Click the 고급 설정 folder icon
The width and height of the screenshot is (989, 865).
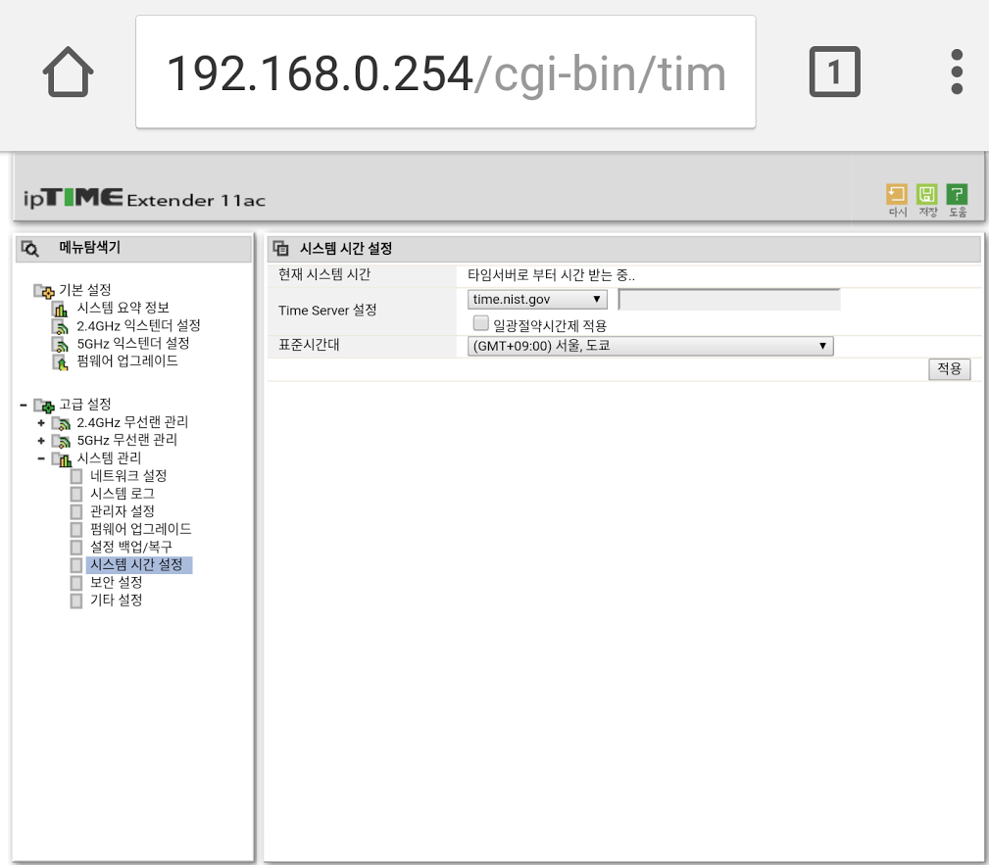click(44, 405)
